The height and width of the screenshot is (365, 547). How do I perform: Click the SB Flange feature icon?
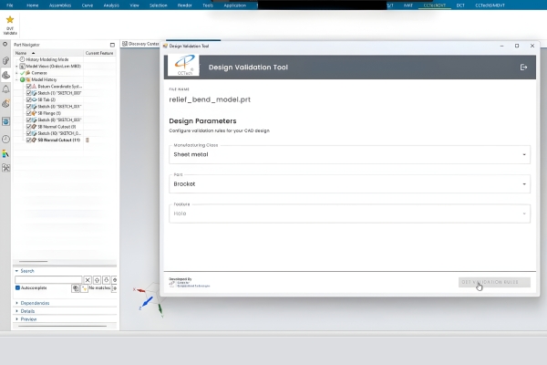[35, 113]
